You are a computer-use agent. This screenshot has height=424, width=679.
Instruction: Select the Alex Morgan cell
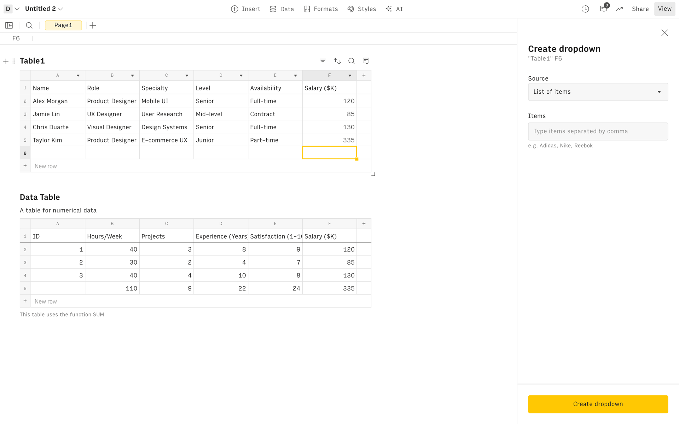(x=58, y=101)
